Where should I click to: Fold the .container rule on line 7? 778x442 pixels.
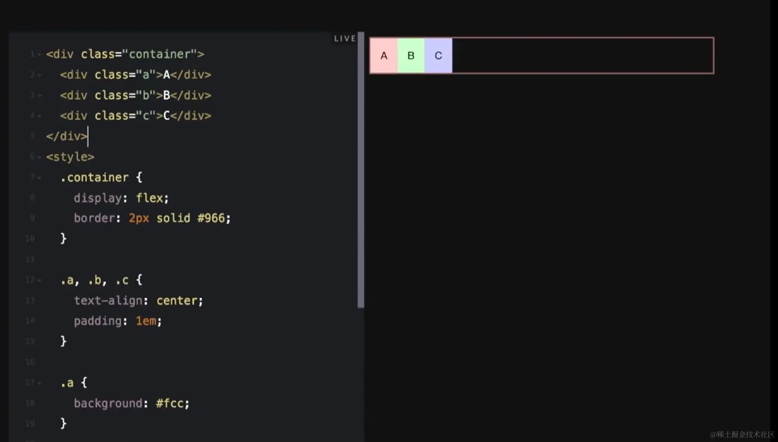pos(39,178)
